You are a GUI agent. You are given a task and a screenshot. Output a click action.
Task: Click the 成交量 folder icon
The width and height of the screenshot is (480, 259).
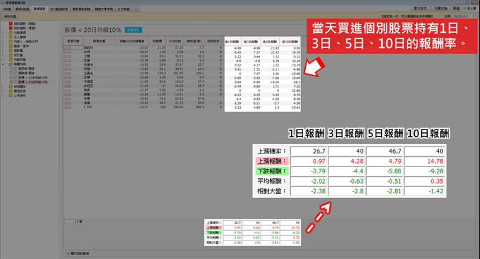[x=11, y=55]
